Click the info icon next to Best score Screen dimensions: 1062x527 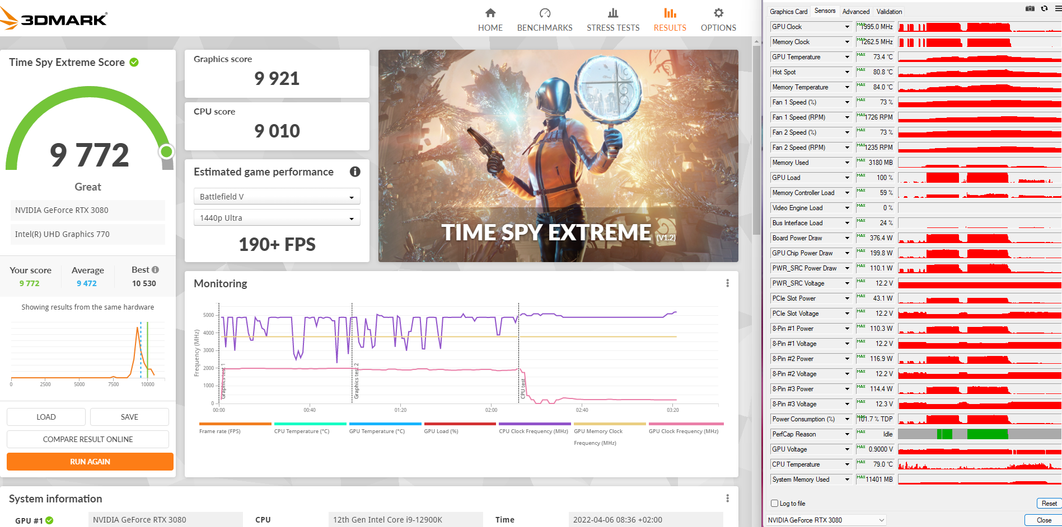[x=156, y=269]
